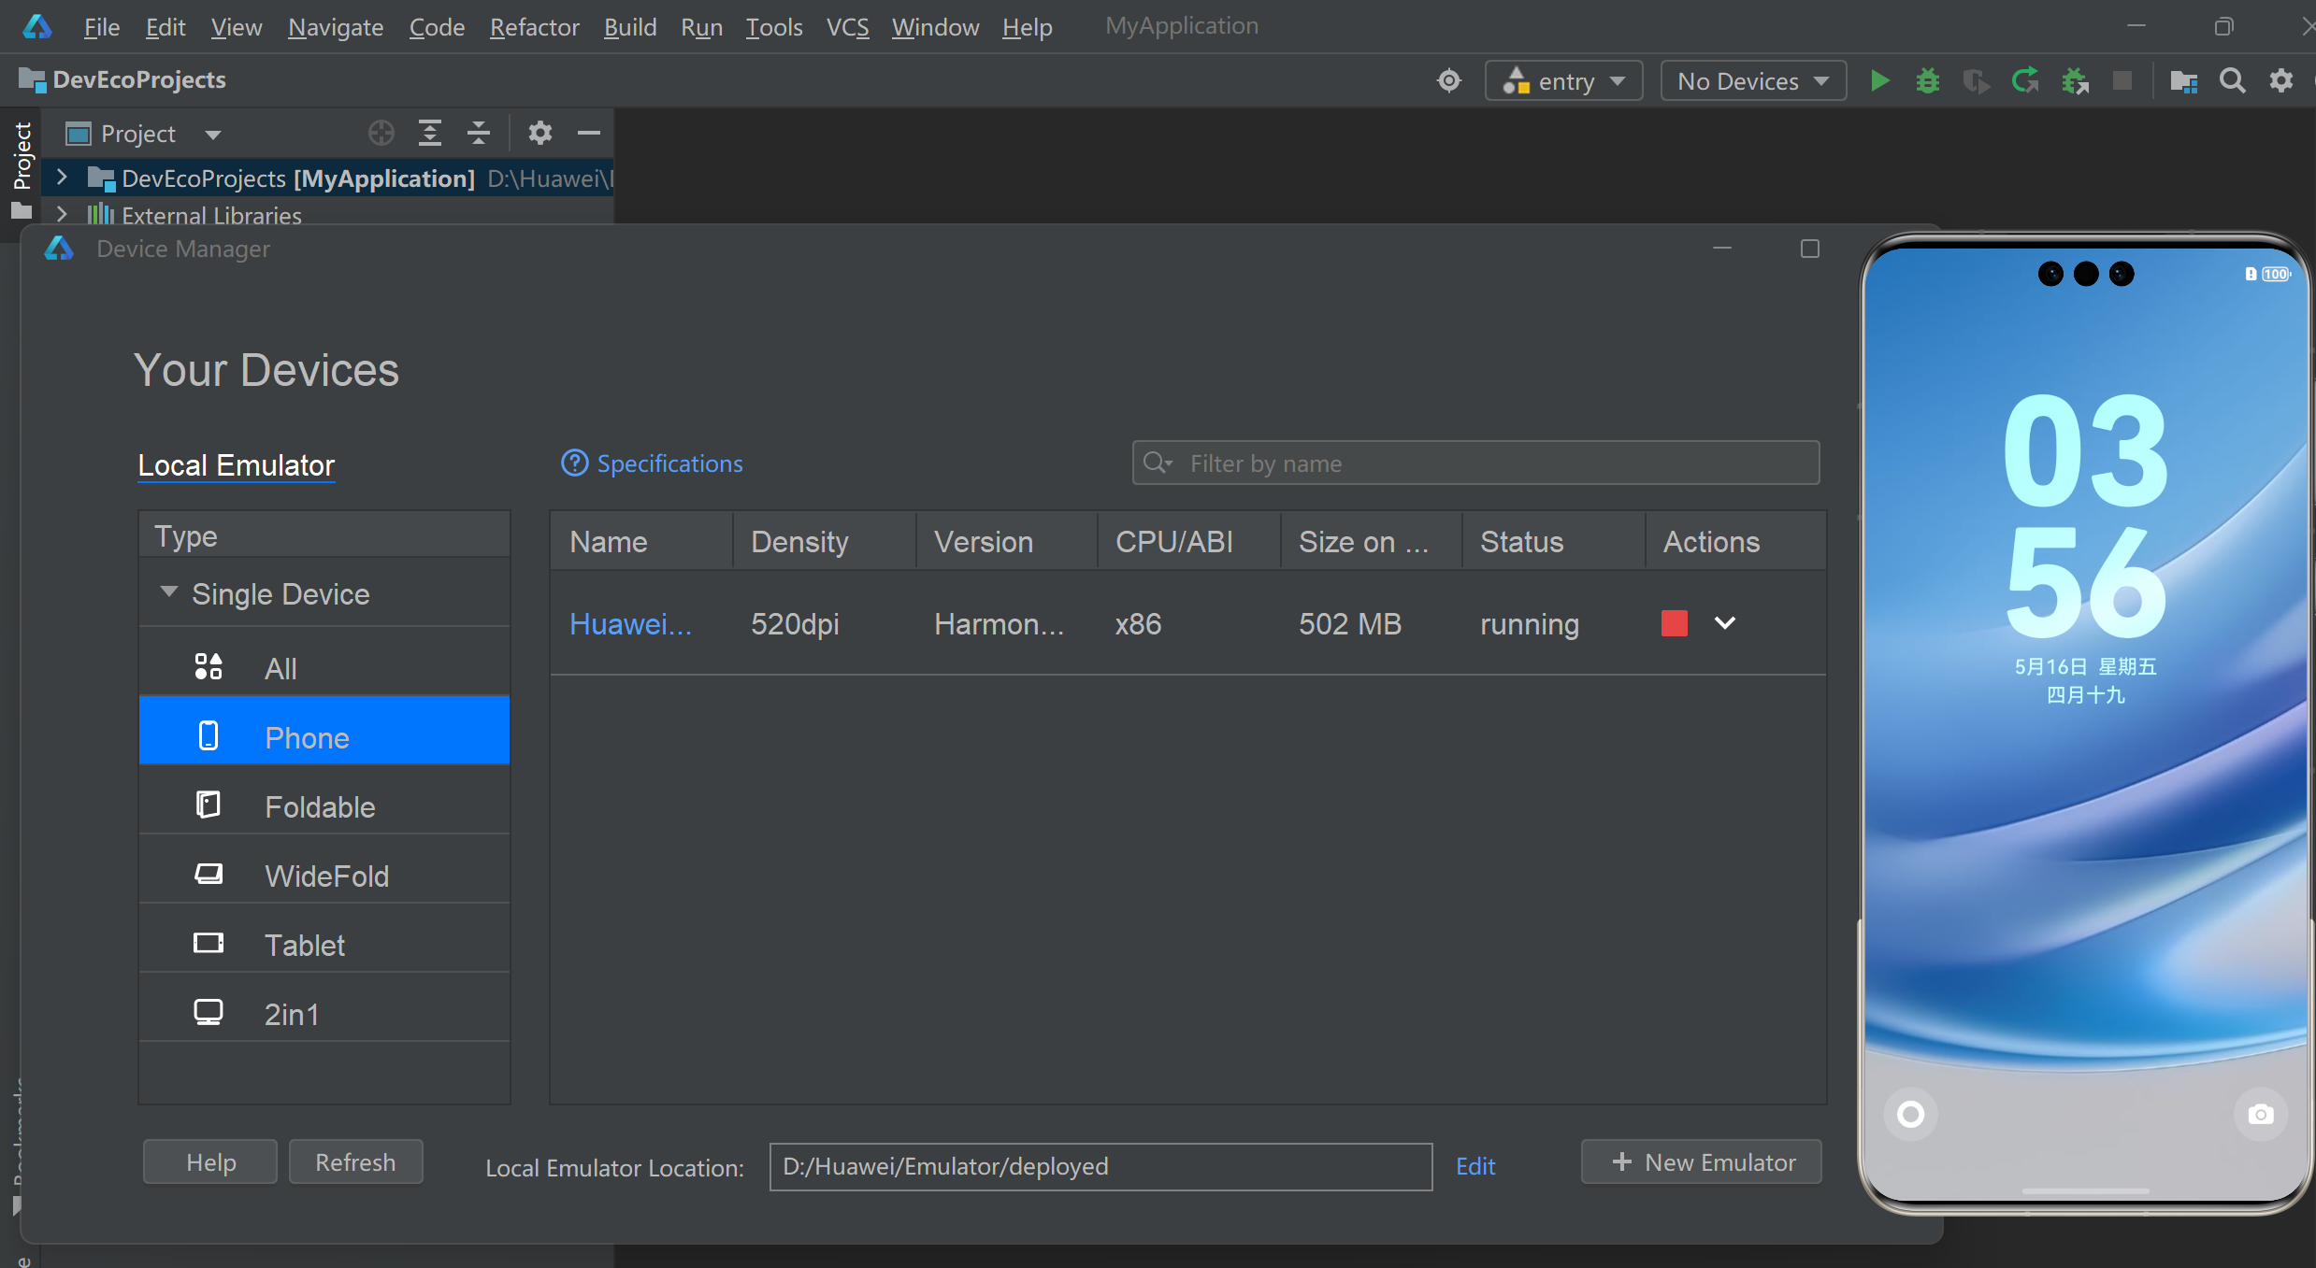Viewport: 2316px width, 1268px height.
Task: Open the Help menu in menu bar
Action: pyautogui.click(x=1028, y=27)
